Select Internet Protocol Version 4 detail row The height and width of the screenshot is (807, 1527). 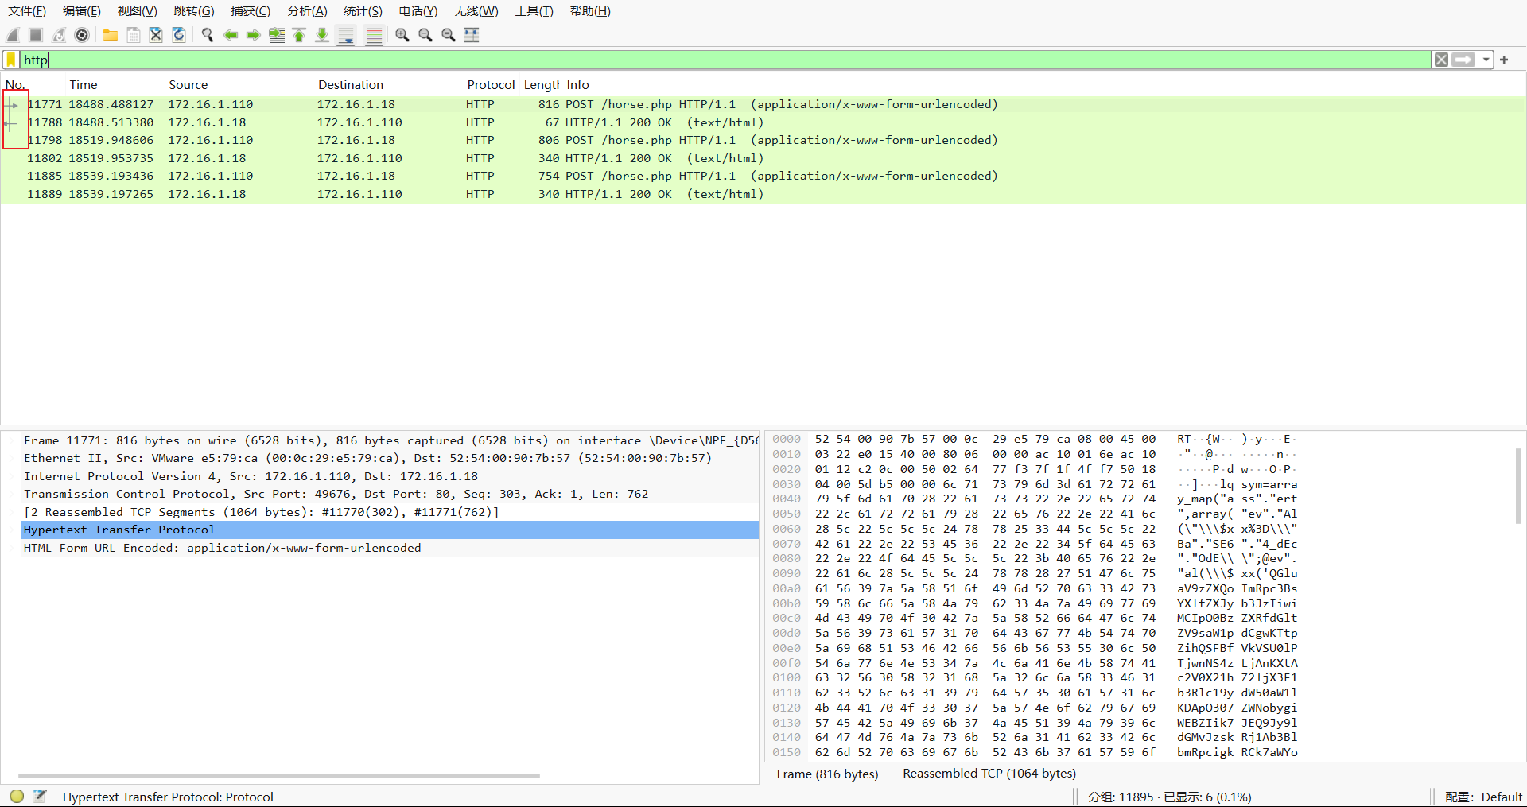pos(390,476)
